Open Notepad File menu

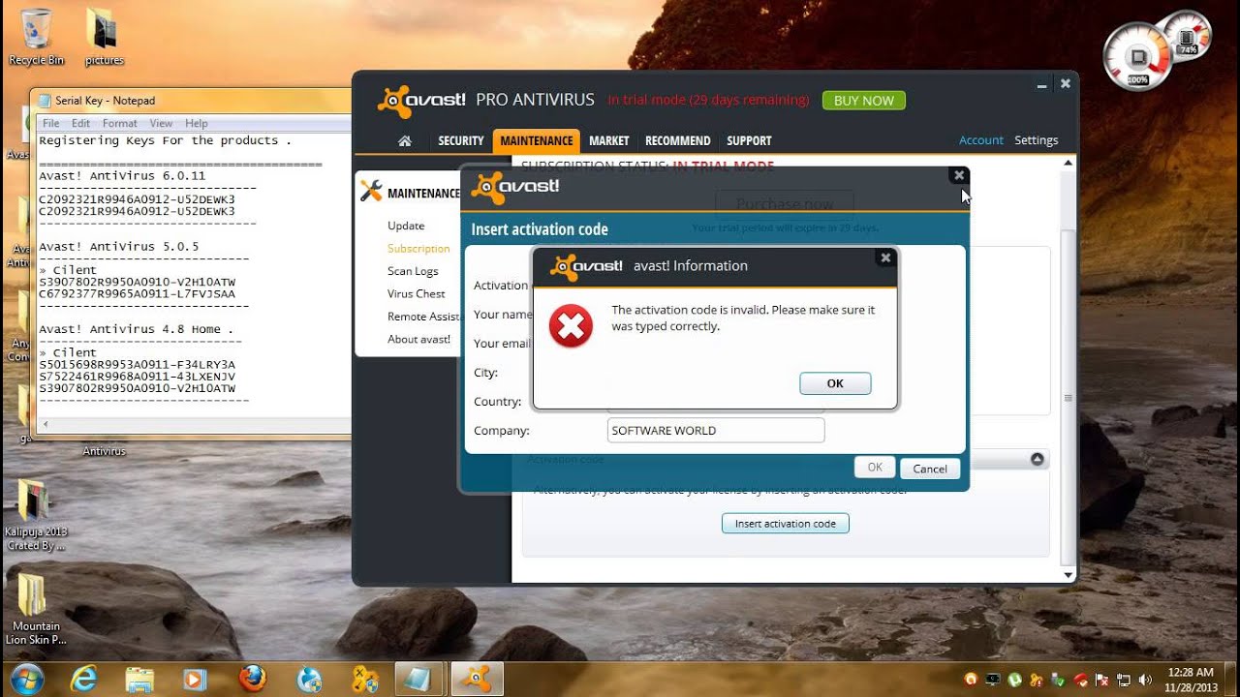point(50,123)
